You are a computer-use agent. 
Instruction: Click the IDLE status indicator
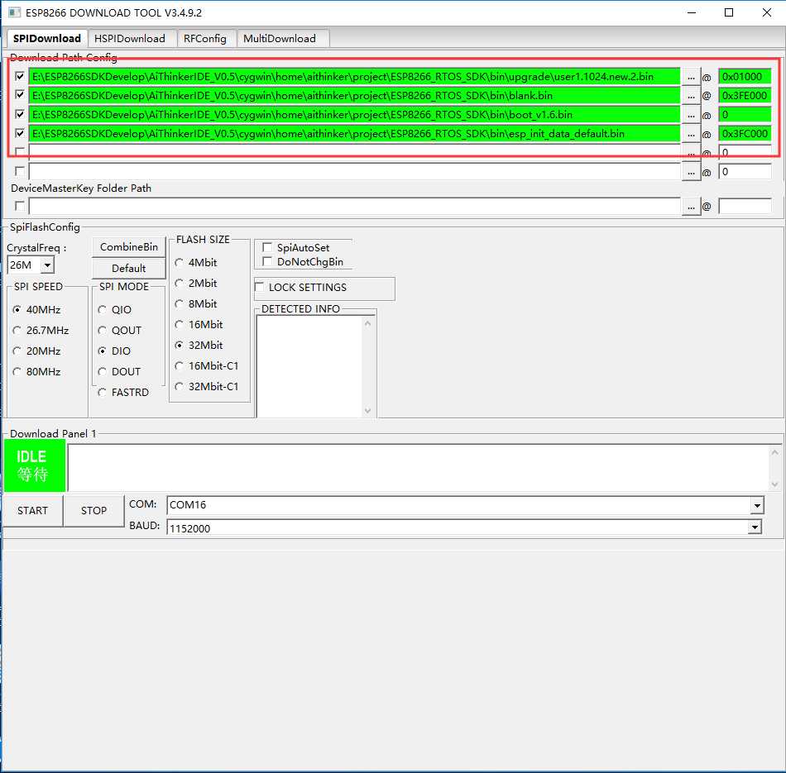pos(34,465)
